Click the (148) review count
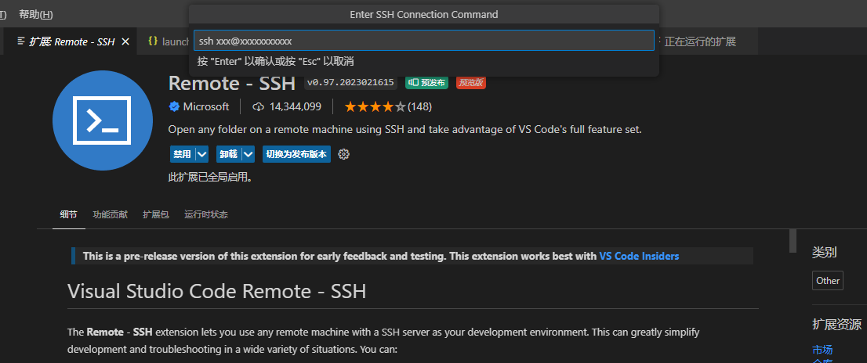 pyautogui.click(x=419, y=106)
